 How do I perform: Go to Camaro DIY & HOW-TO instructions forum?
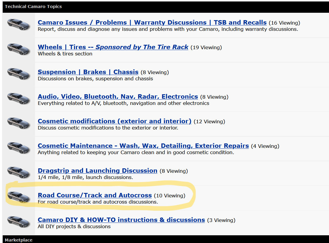121,220
